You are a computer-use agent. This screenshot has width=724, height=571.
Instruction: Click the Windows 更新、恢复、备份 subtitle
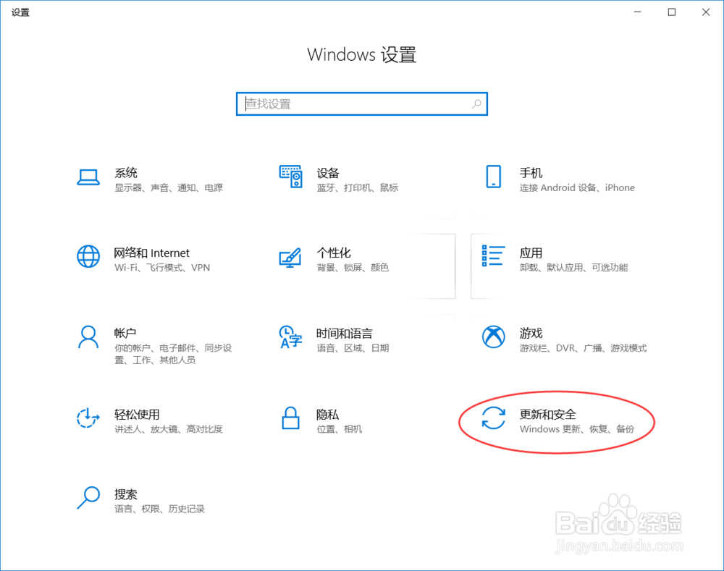coord(578,428)
